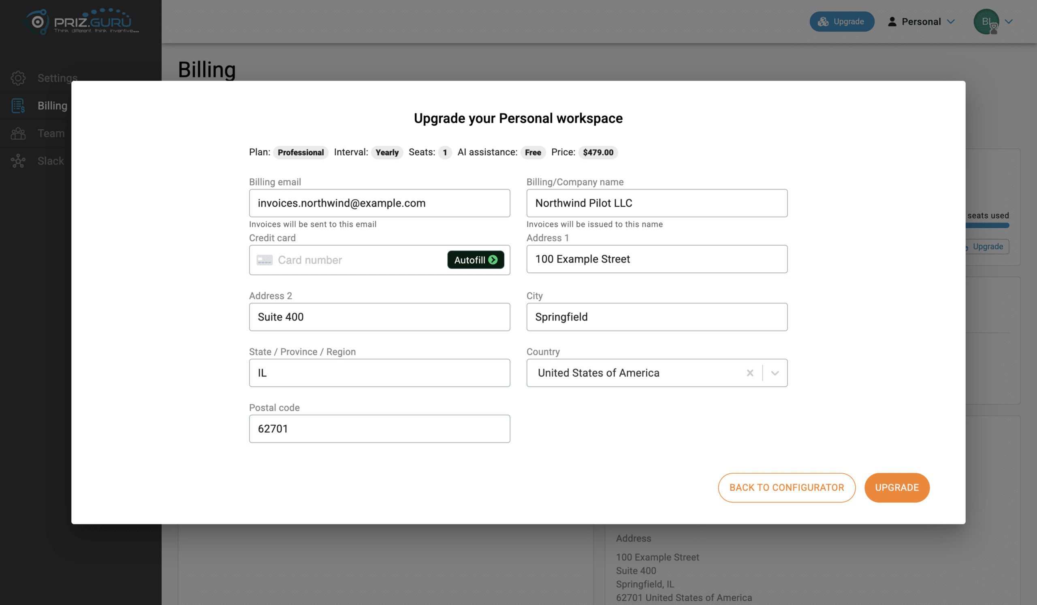This screenshot has width=1037, height=605.
Task: Click the credit card icon in card field
Action: (x=264, y=260)
